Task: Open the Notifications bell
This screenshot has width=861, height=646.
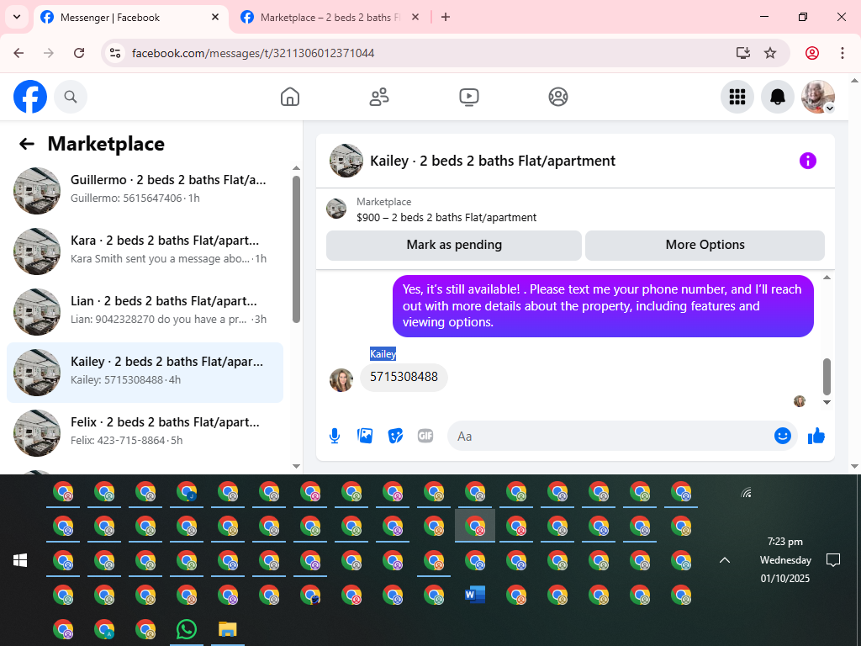Action: pos(778,97)
